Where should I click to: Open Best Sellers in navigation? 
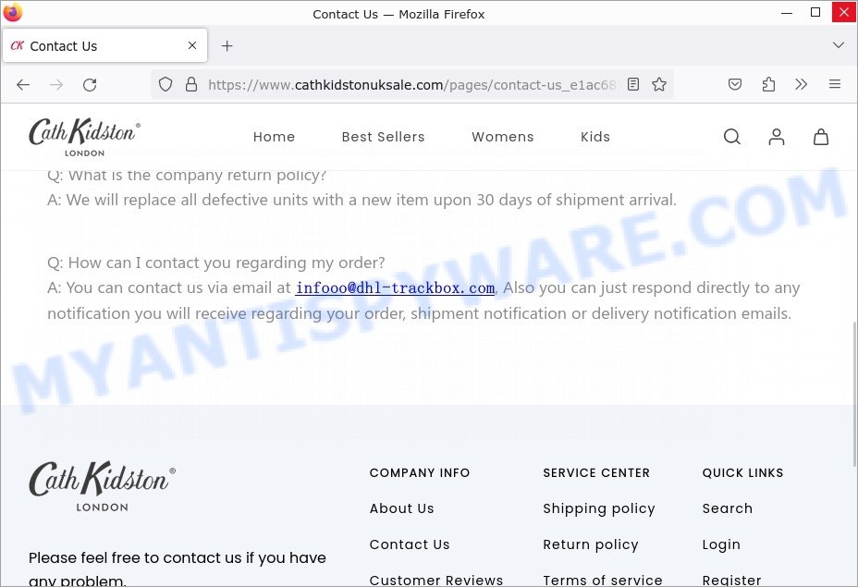[383, 137]
